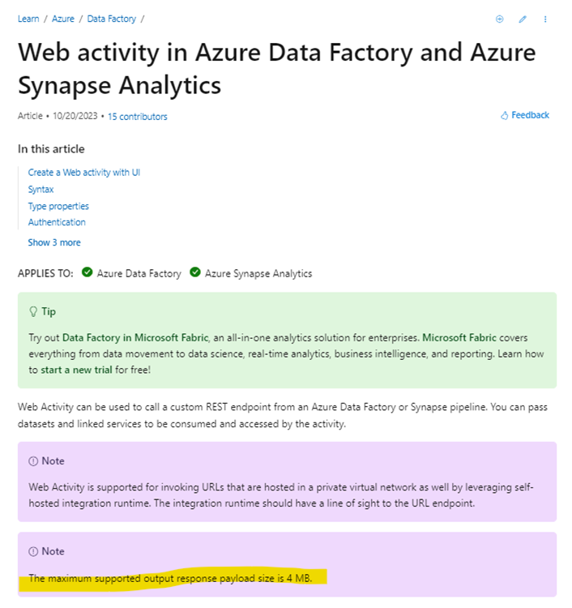Image resolution: width=572 pixels, height=608 pixels.
Task: Click the pencil edit icon
Action: (x=523, y=19)
